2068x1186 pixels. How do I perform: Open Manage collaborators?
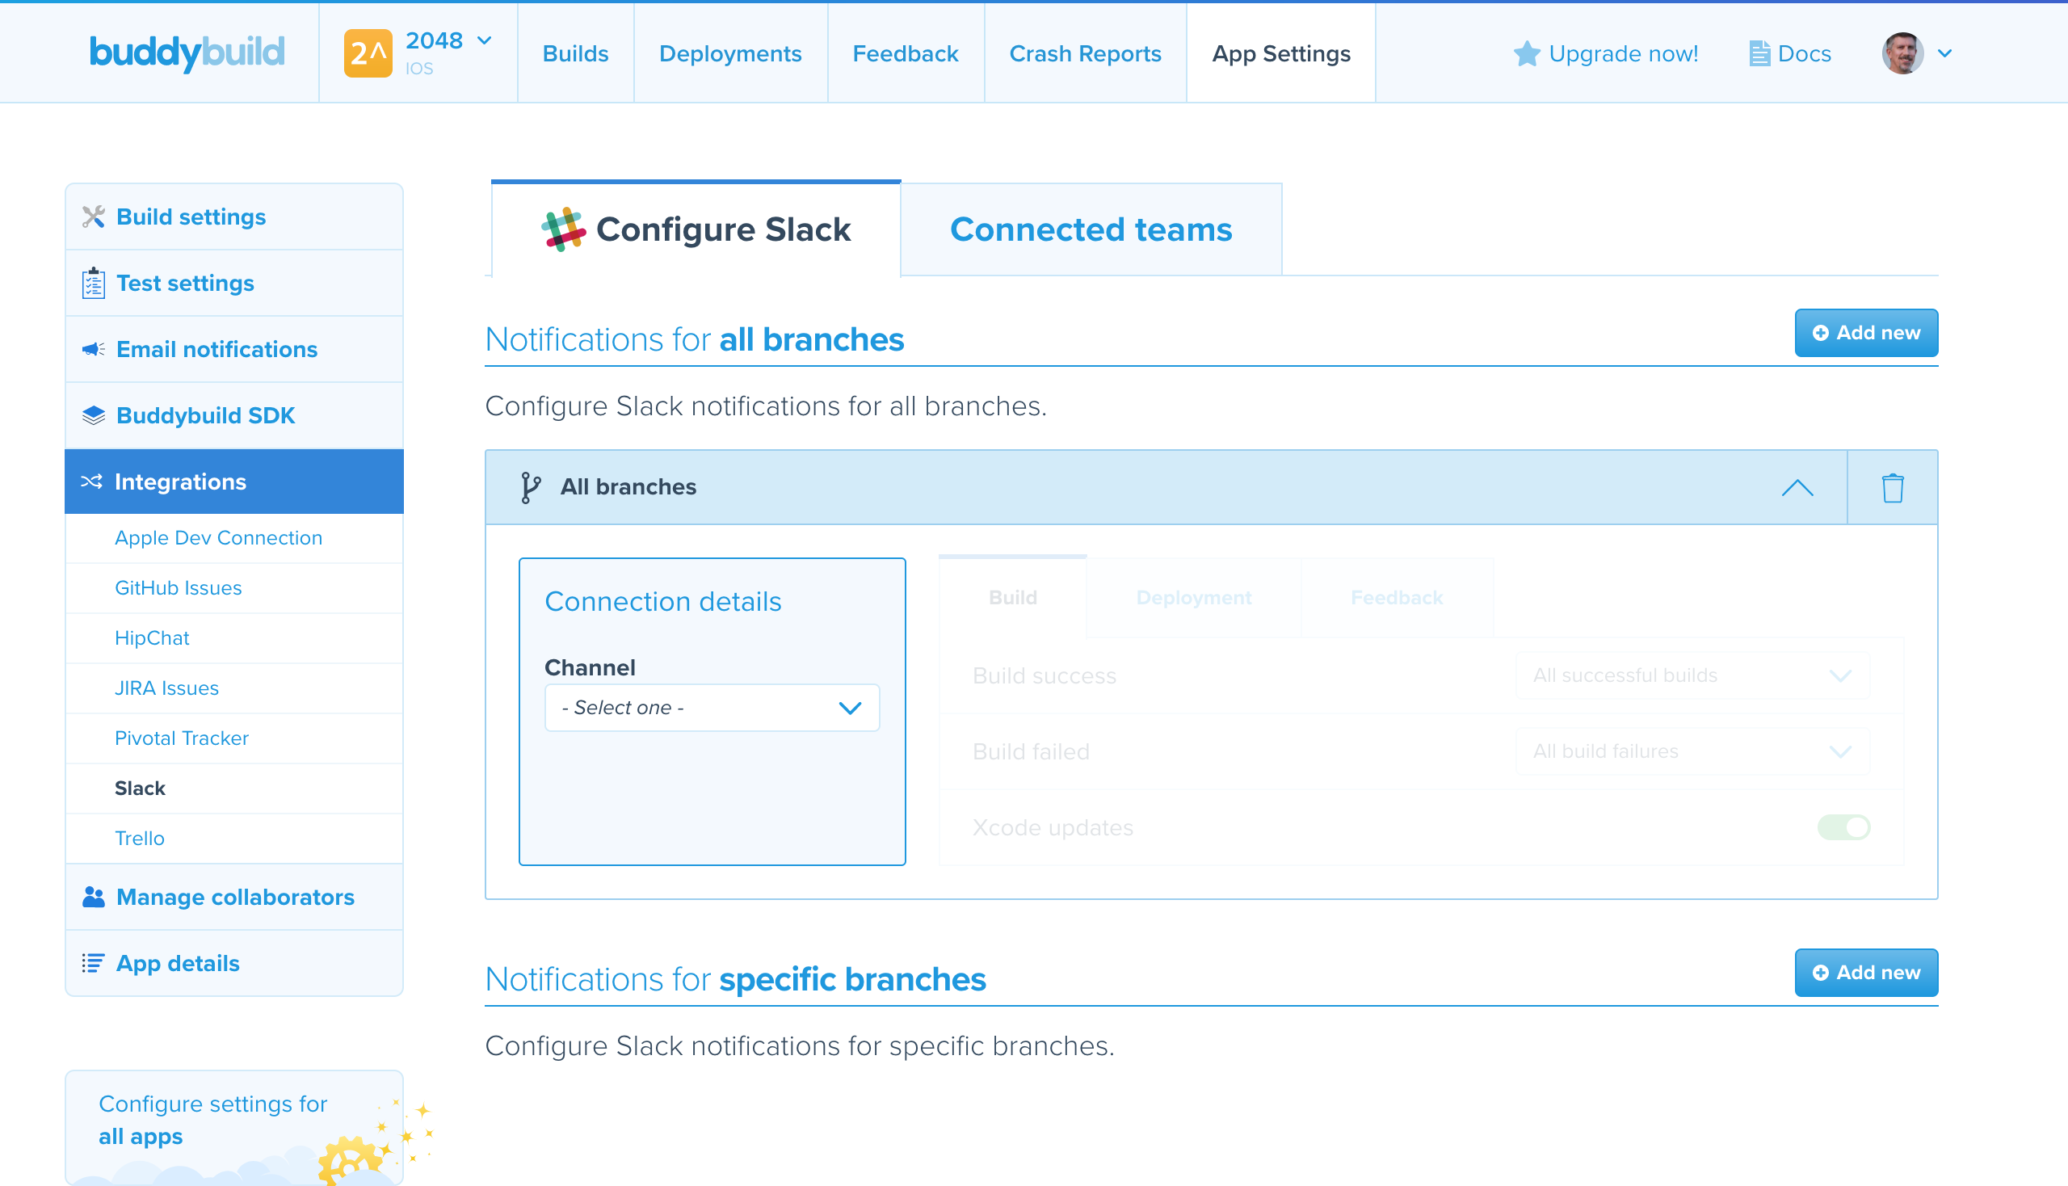click(233, 897)
